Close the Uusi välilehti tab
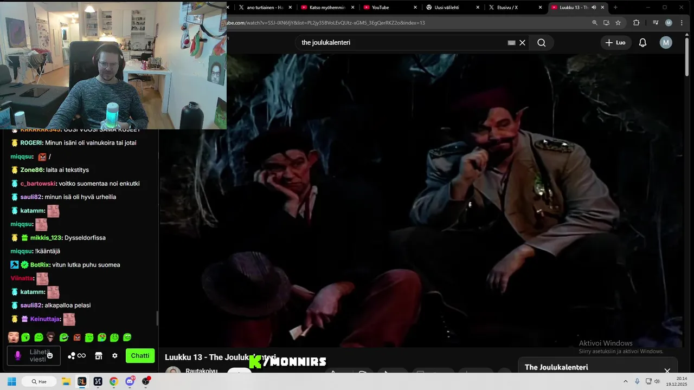The width and height of the screenshot is (694, 390). (478, 8)
